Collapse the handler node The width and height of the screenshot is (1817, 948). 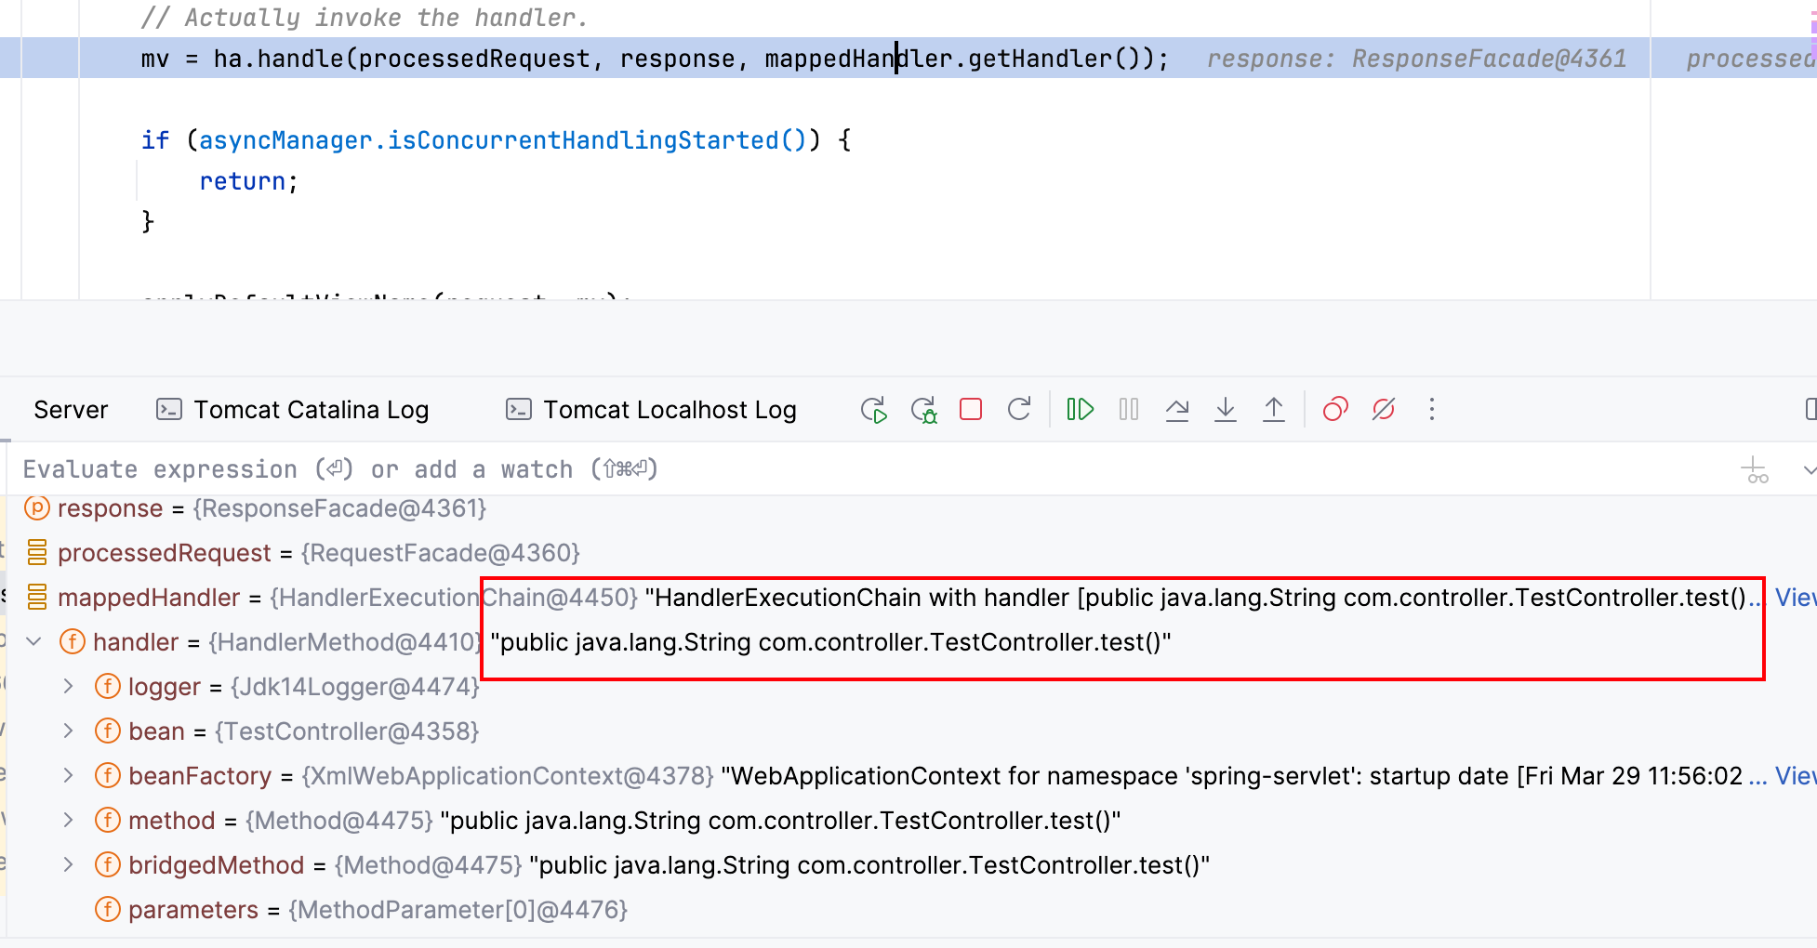pyautogui.click(x=34, y=642)
